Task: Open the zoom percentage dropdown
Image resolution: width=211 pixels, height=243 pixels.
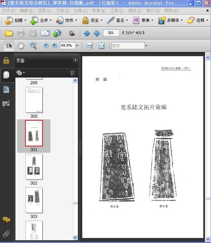Action: click(77, 46)
